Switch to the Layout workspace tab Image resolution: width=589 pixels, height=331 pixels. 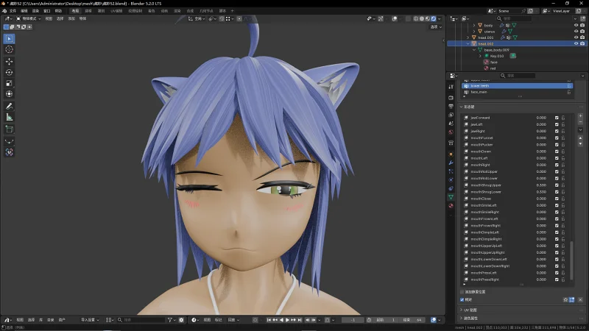(x=75, y=11)
